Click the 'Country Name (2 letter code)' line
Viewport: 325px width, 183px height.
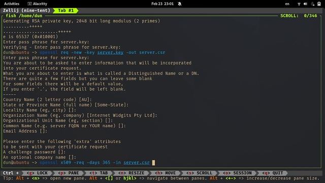pos(47,100)
